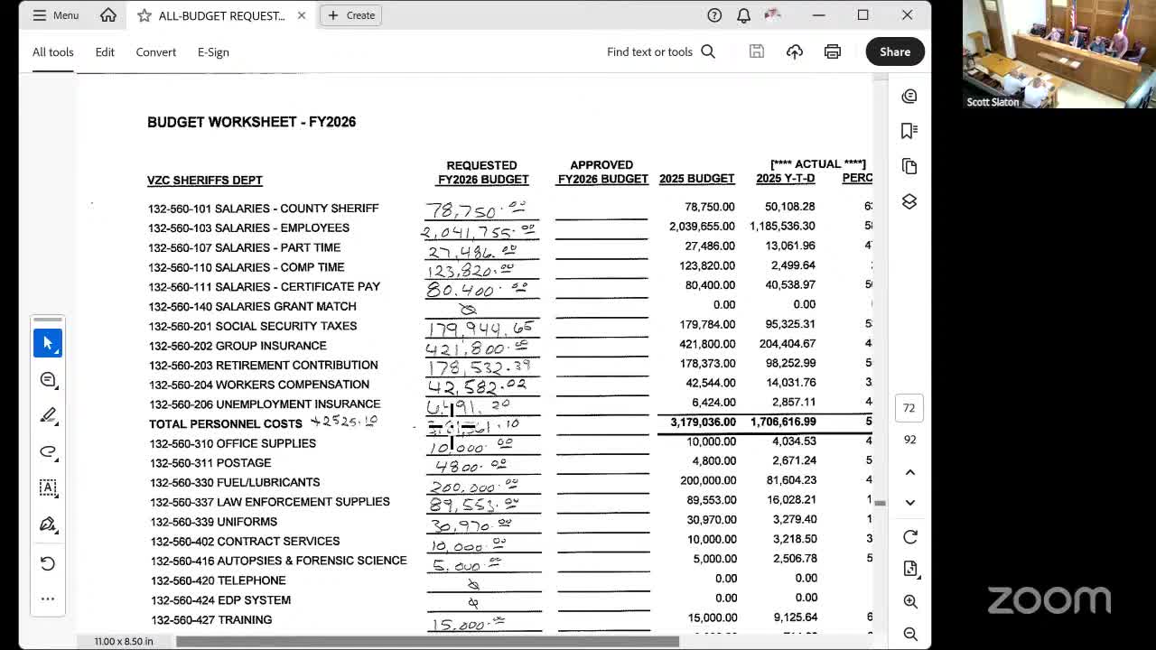Open the E-Sign tab
Screen dimensions: 1156x650
click(213, 52)
